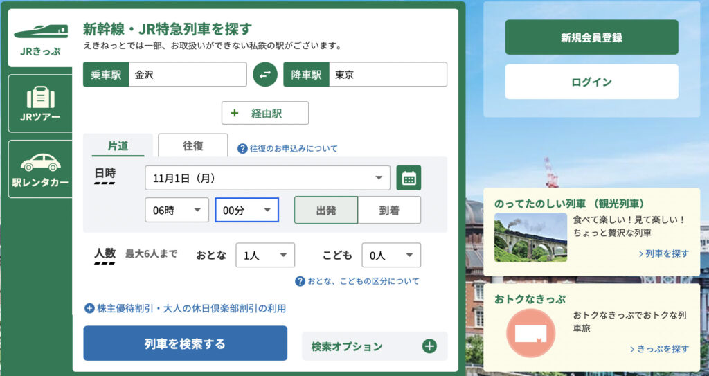Open the きっぷを探す link
The height and width of the screenshot is (376, 709).
coord(660,349)
